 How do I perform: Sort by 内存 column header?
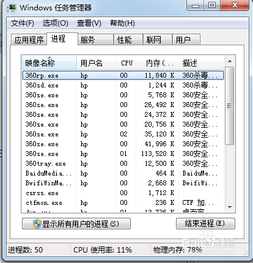point(158,63)
